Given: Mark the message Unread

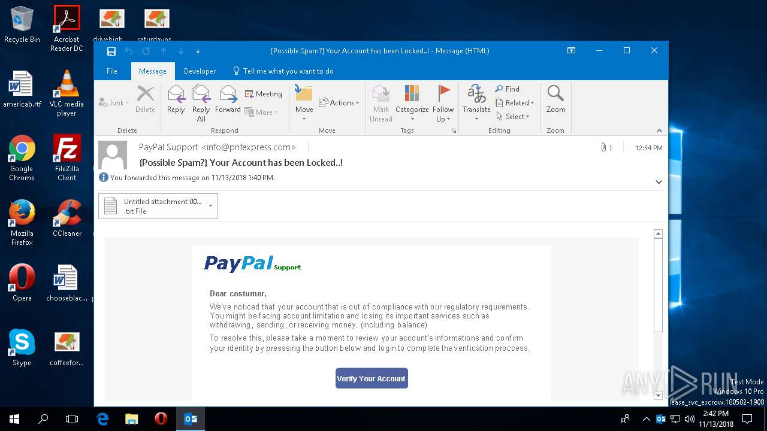Looking at the screenshot, I should click(381, 103).
